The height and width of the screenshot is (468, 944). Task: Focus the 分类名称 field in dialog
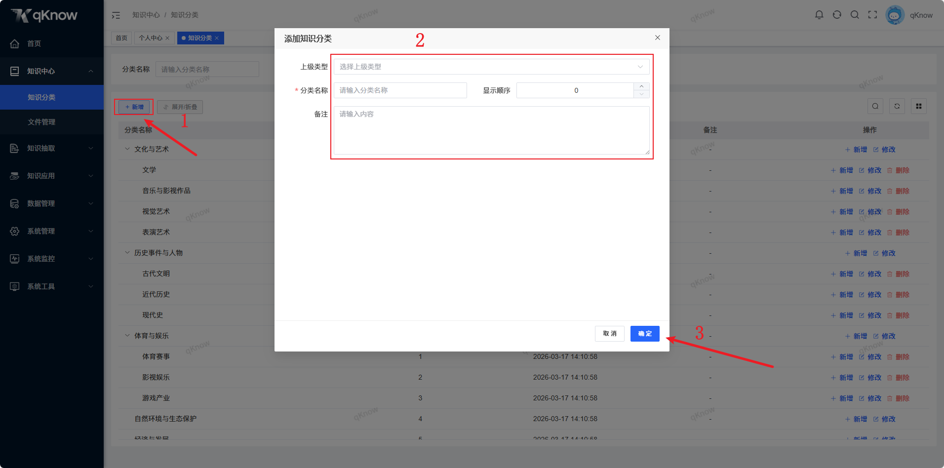[x=400, y=90]
